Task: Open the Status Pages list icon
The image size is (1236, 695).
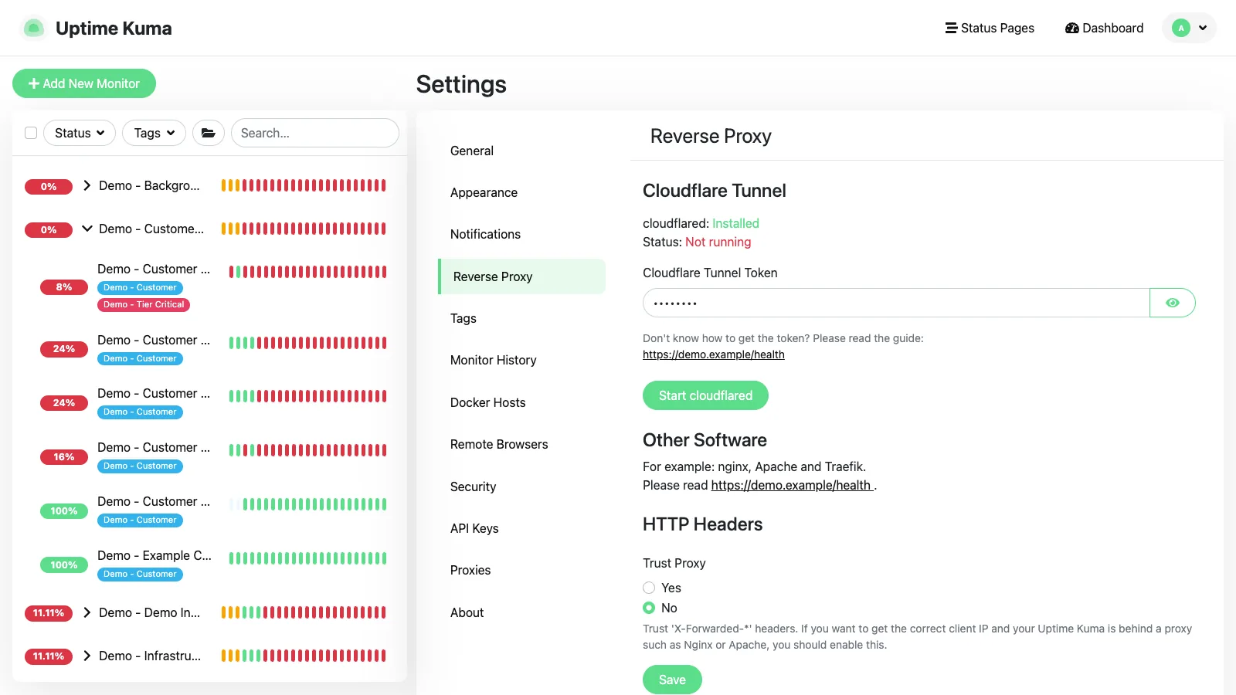Action: [x=951, y=28]
